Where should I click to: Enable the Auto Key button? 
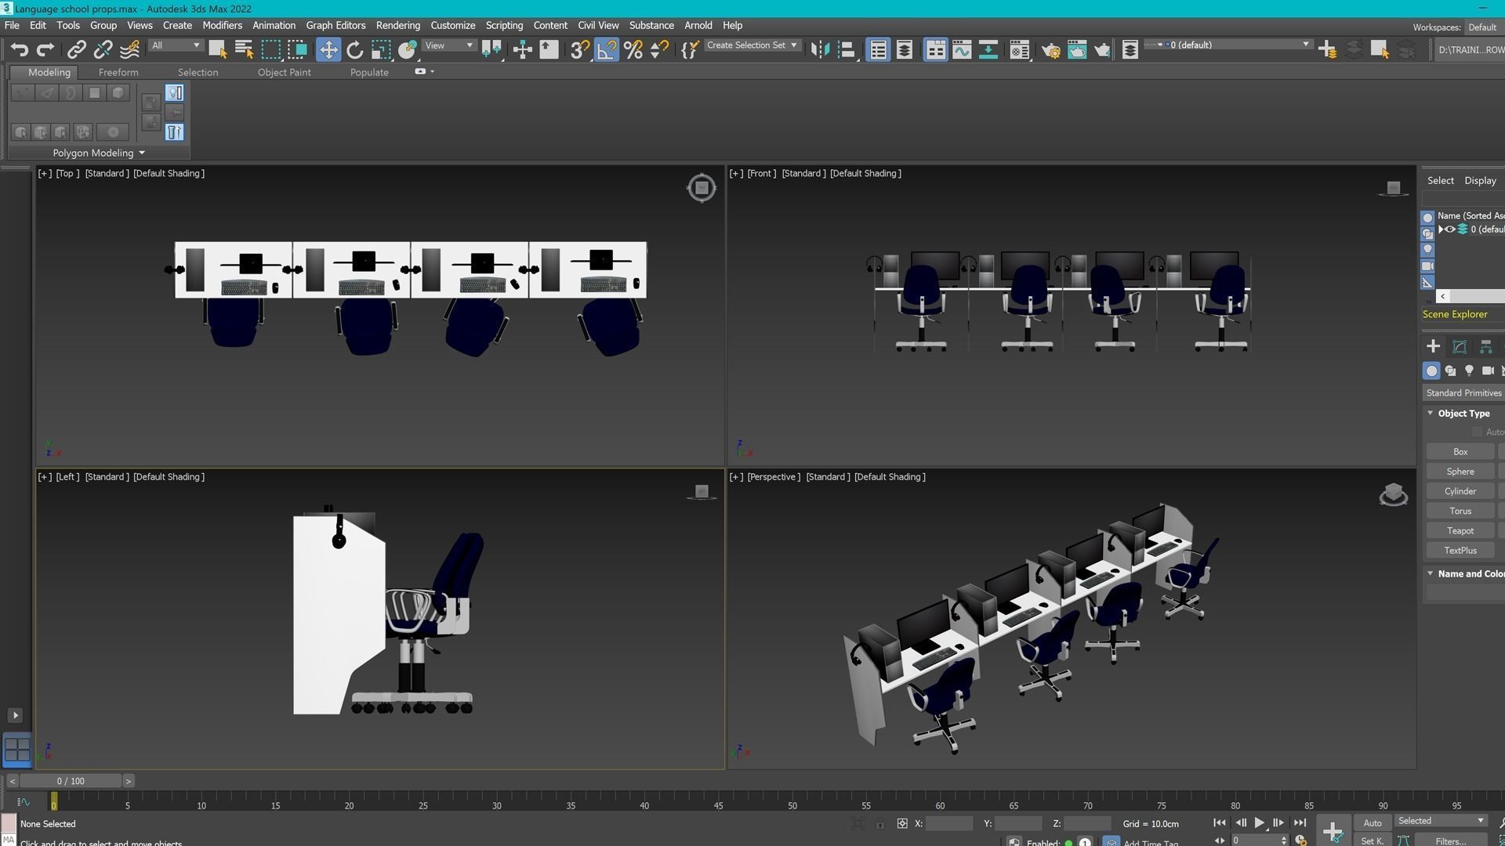(x=1373, y=822)
